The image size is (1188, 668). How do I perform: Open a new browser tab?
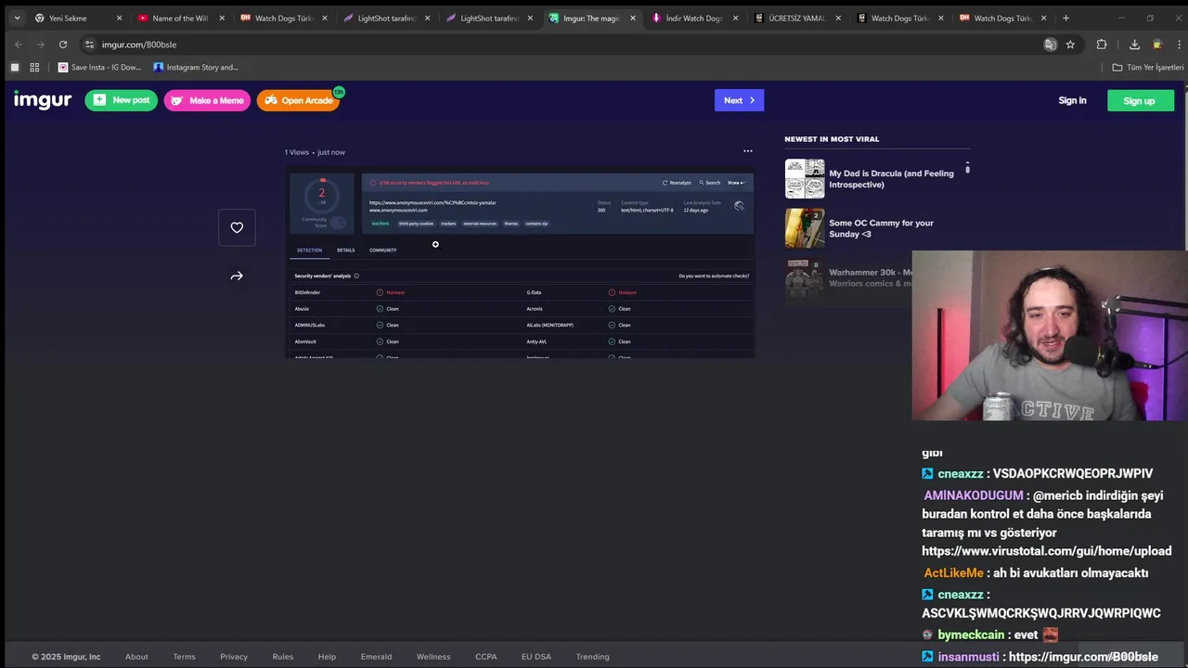pos(1065,18)
